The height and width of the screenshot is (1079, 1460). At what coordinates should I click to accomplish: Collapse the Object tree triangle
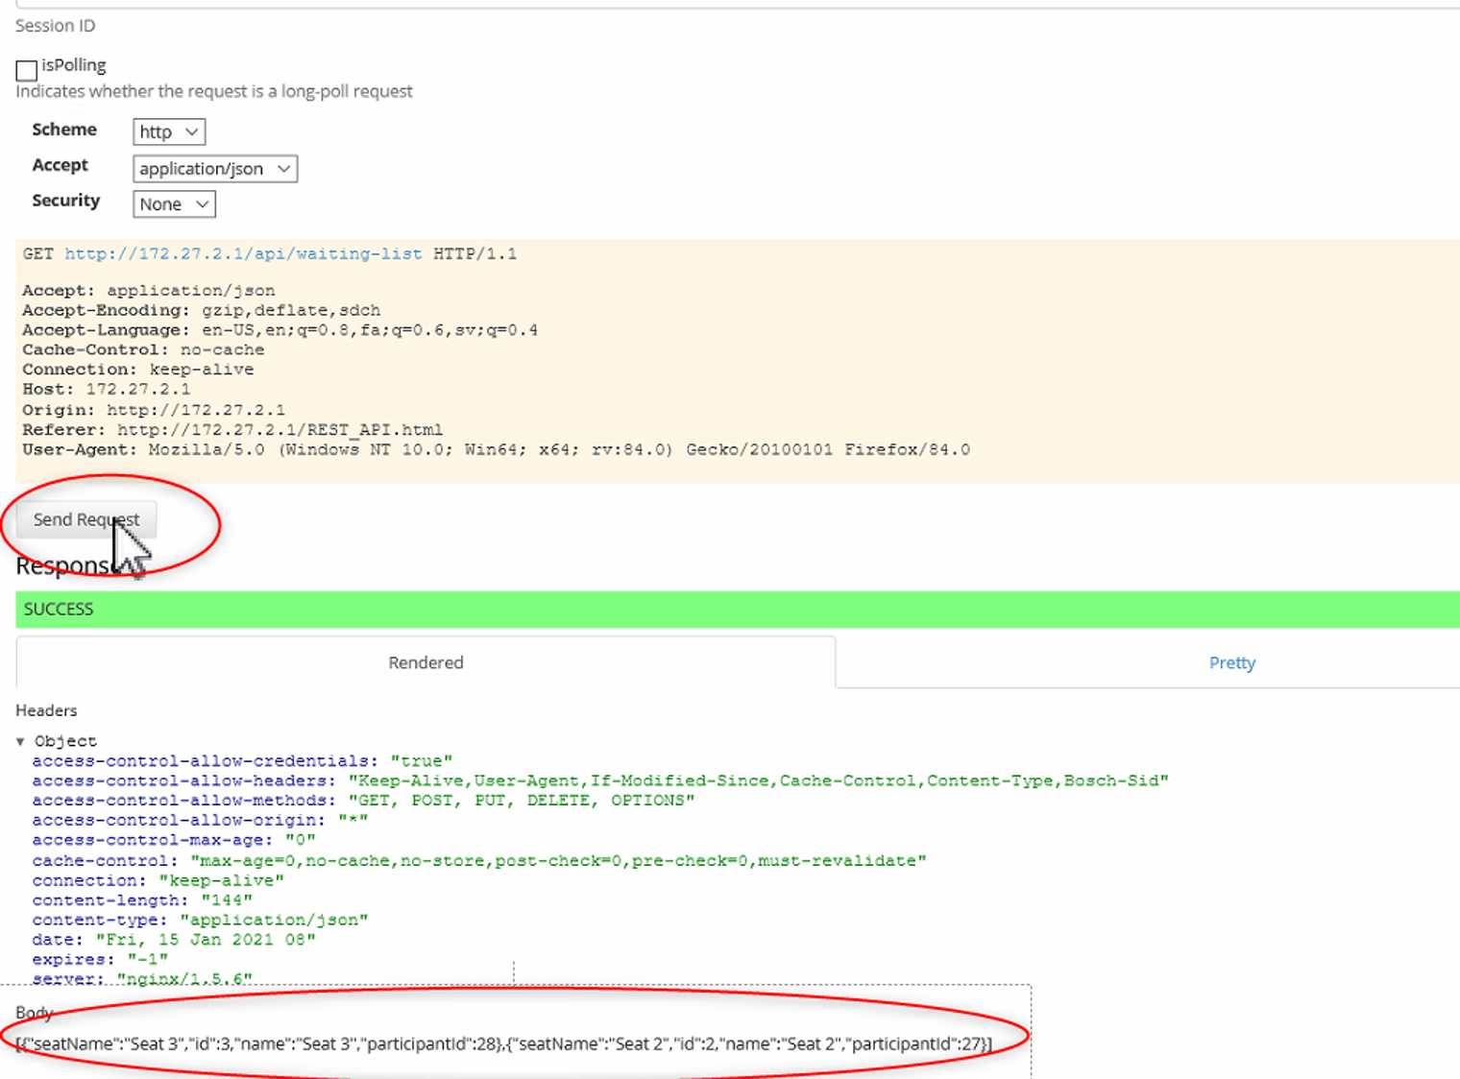tap(20, 741)
